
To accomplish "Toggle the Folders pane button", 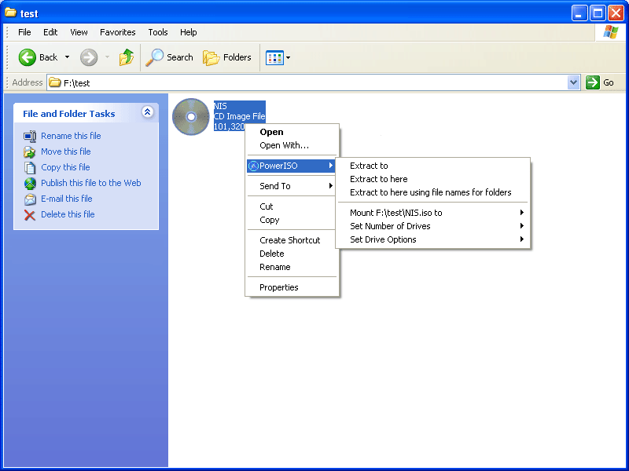I will 227,57.
